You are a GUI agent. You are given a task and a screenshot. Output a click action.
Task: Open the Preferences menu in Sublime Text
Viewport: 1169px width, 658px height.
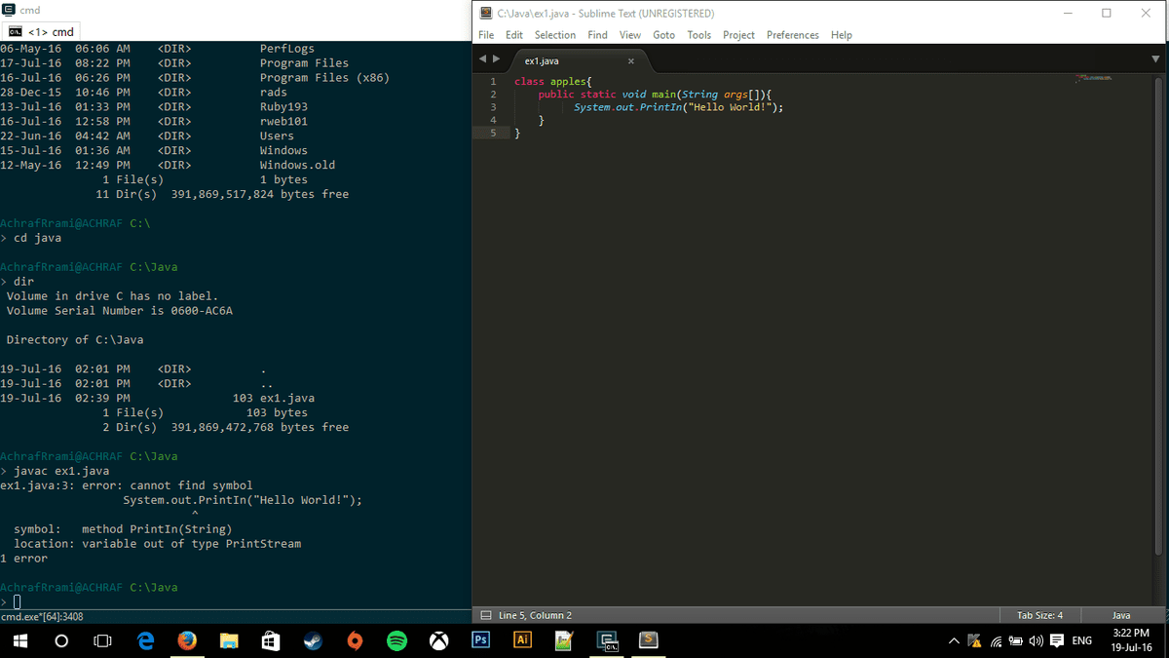792,35
